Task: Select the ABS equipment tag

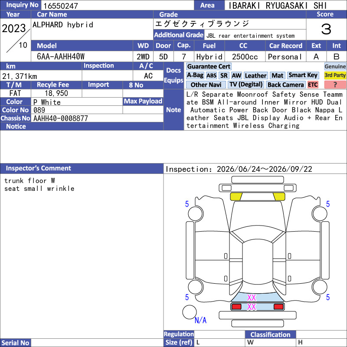Action: (x=211, y=75)
